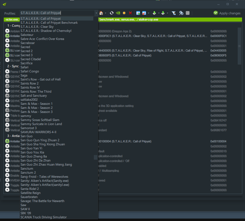Click the refresh profiles icon

(112, 13)
